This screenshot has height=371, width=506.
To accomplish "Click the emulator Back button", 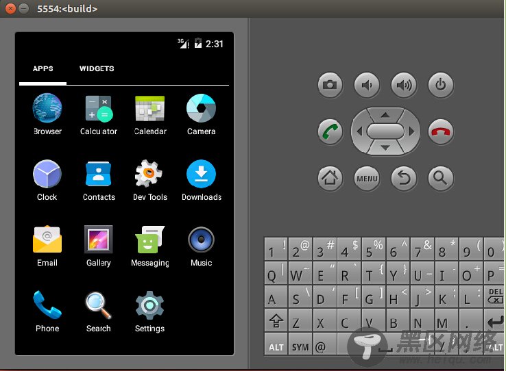I will (404, 178).
